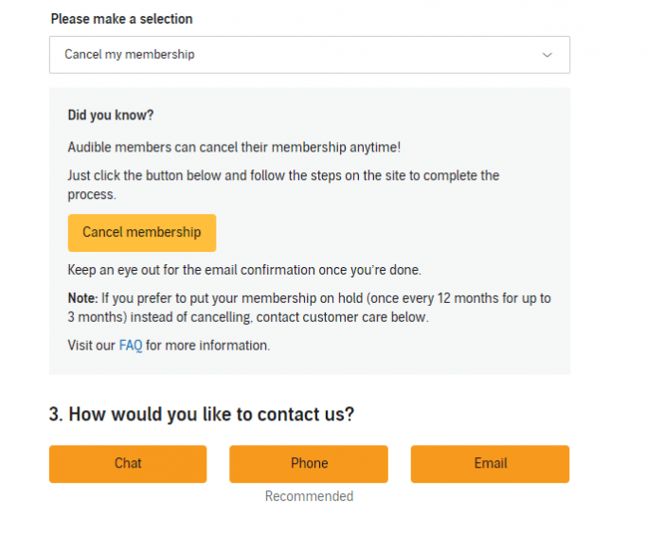Click the "for more information." text after FAQ
The image size is (663, 534).
coord(207,346)
